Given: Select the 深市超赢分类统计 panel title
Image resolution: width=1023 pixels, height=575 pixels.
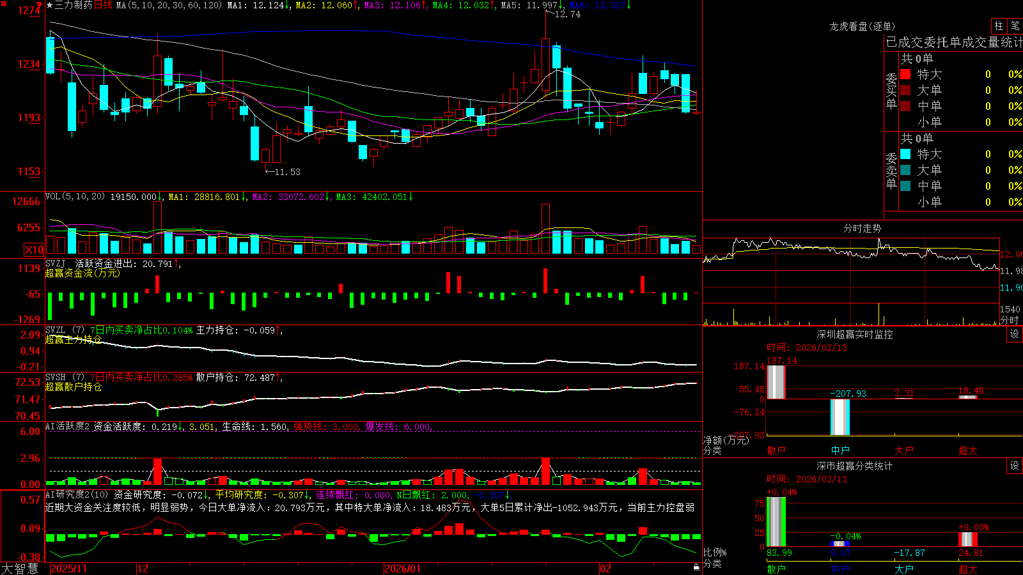Looking at the screenshot, I should pyautogui.click(x=855, y=466).
